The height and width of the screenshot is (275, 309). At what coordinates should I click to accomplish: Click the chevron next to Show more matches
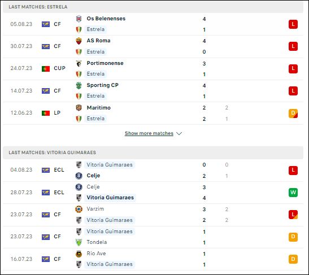[179, 134]
